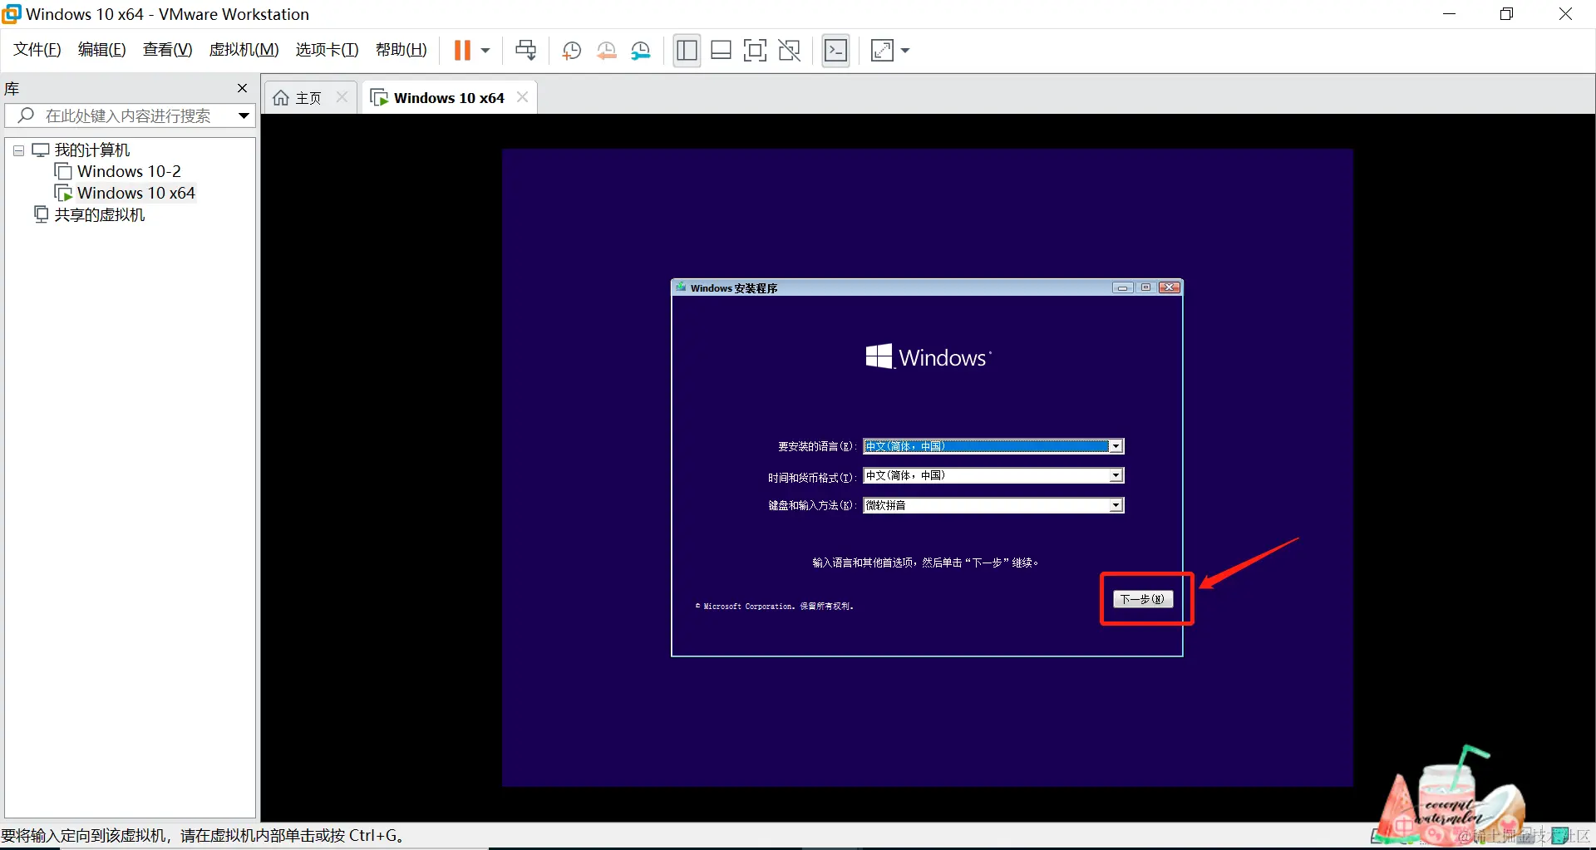This screenshot has width=1596, height=850.
Task: Select Windows 10-2 virtual machine
Action: coord(129,171)
